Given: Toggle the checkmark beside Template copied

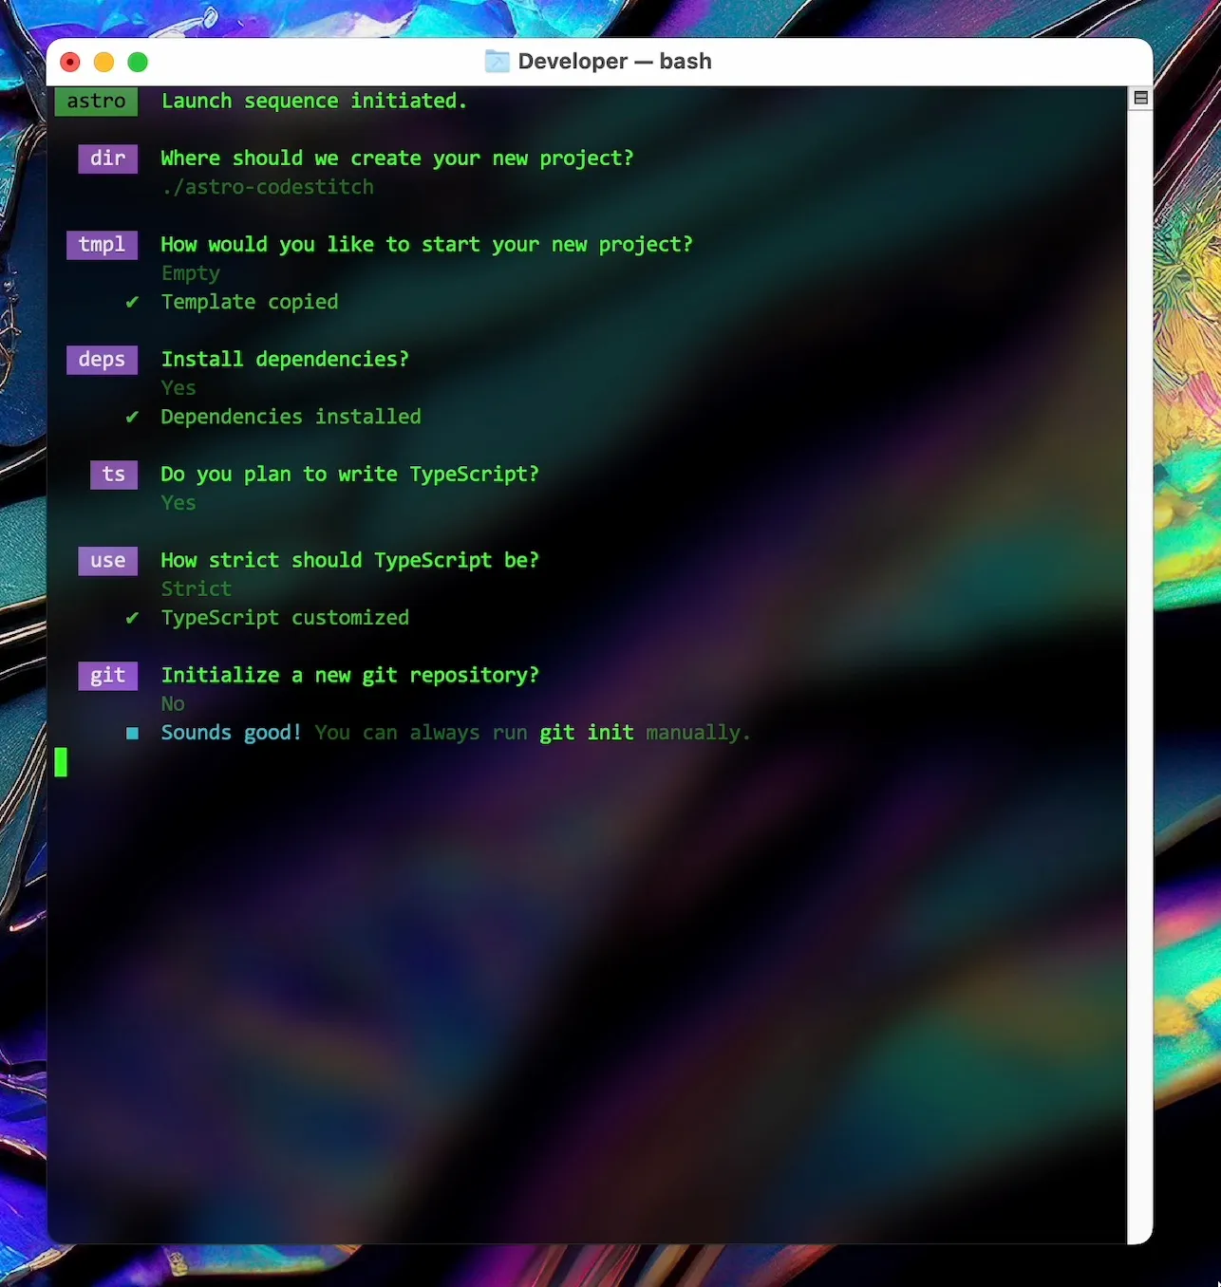Looking at the screenshot, I should [x=132, y=302].
